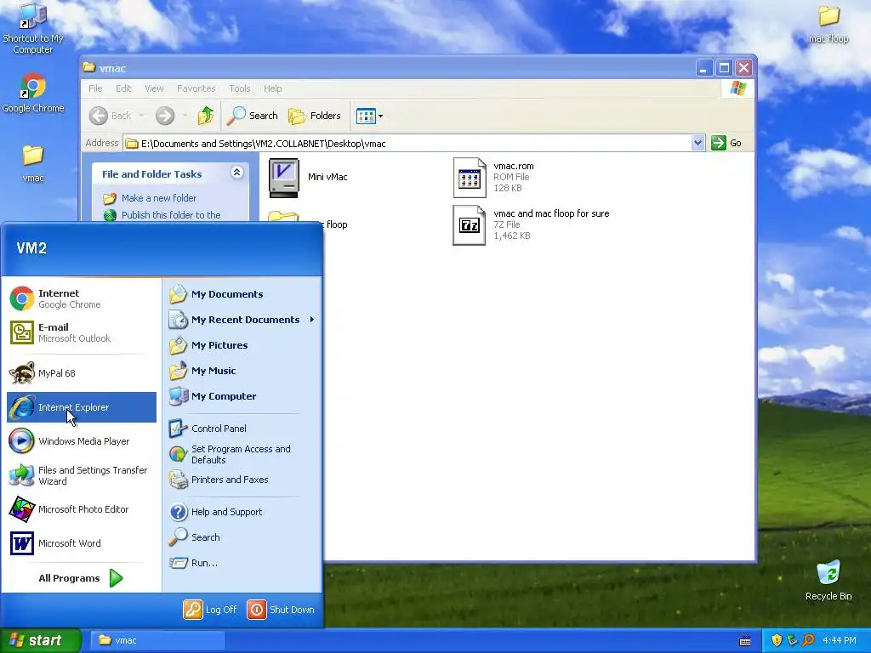Screen dimensions: 871x653
Task: Open Printers and Faxes
Action: (241, 480)
